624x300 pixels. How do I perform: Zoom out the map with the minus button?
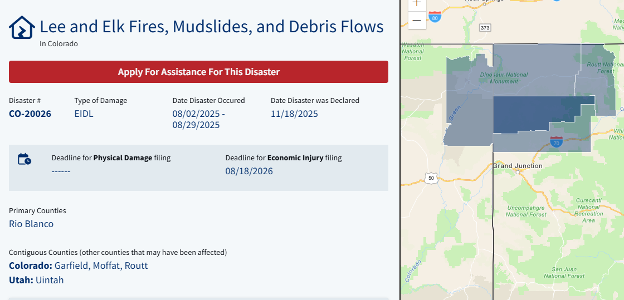pos(417,21)
